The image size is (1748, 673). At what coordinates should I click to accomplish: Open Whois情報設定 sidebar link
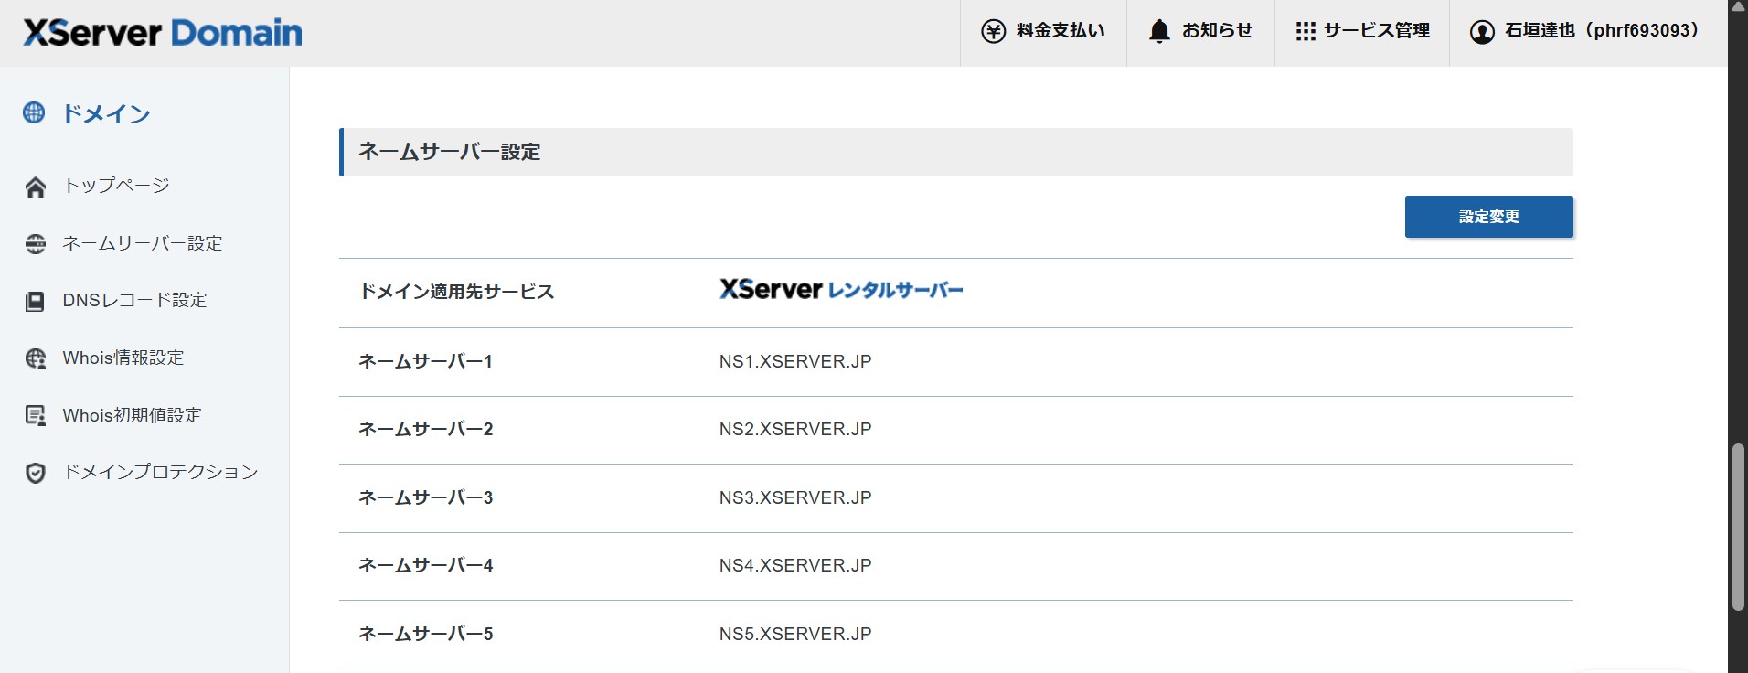click(123, 358)
